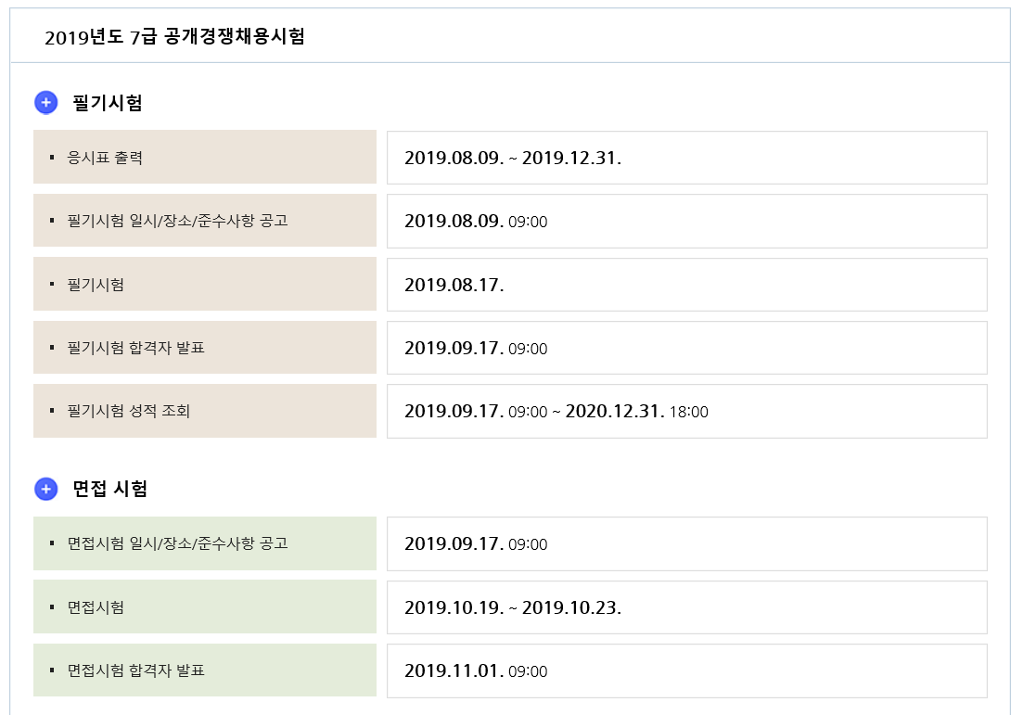1023x715 pixels.
Task: Select the 면접시험 row label
Action: [x=96, y=607]
